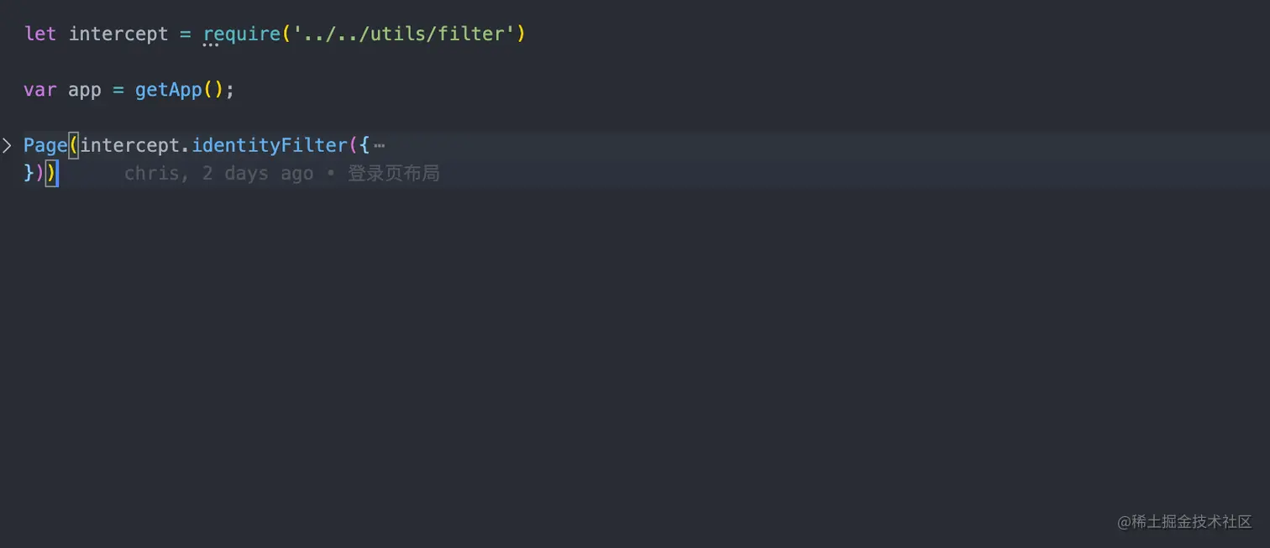Click the 'var' keyword
This screenshot has width=1270, height=548.
pos(40,90)
